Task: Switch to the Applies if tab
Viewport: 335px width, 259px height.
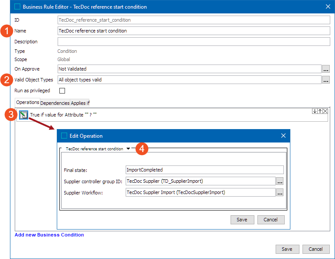Action: pos(80,103)
